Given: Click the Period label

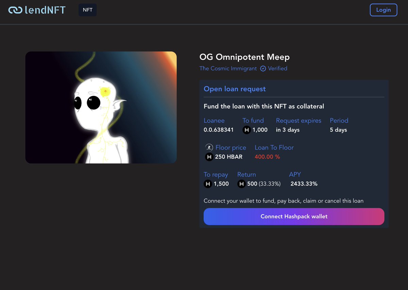Looking at the screenshot, I should tap(339, 121).
